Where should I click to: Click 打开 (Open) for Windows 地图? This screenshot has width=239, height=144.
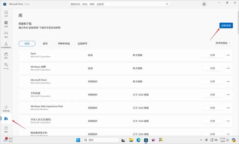pyautogui.click(x=212, y=68)
